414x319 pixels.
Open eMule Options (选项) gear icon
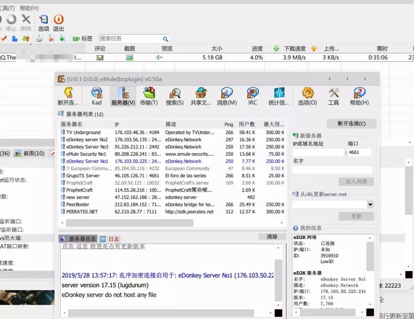click(307, 96)
